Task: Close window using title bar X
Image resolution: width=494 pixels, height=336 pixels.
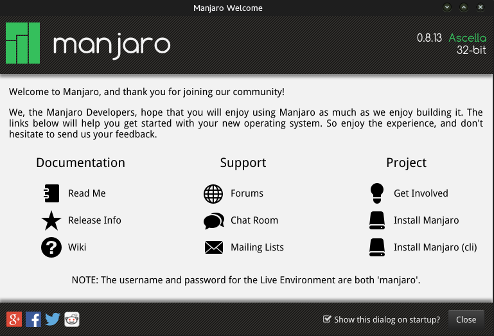Action: click(481, 7)
